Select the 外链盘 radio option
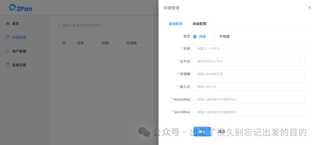This screenshot has width=317, height=145. (x=222, y=37)
